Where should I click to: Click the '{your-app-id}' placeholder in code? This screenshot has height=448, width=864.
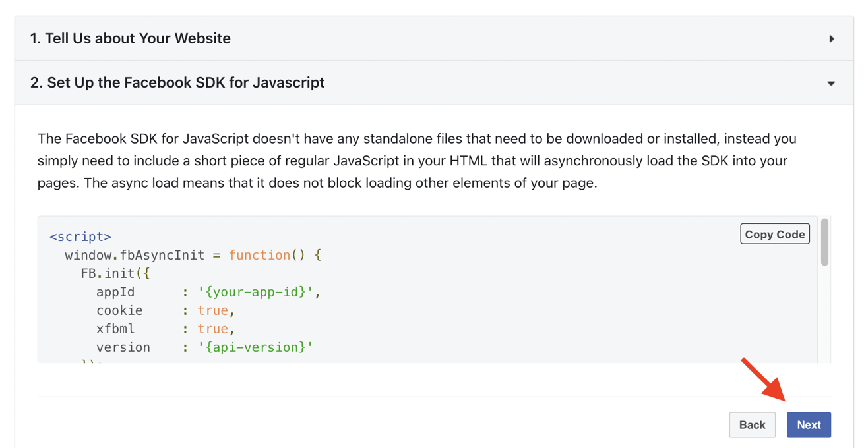point(255,292)
